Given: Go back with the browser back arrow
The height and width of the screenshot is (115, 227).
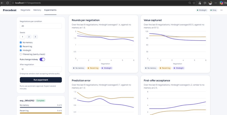Looking at the screenshot, I should pyautogui.click(x=2, y=3).
